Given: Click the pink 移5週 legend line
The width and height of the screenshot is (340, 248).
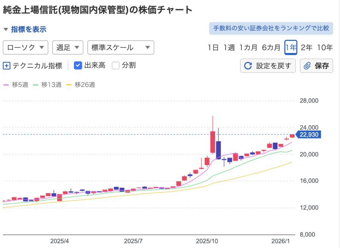Looking at the screenshot, I should click(7, 85).
